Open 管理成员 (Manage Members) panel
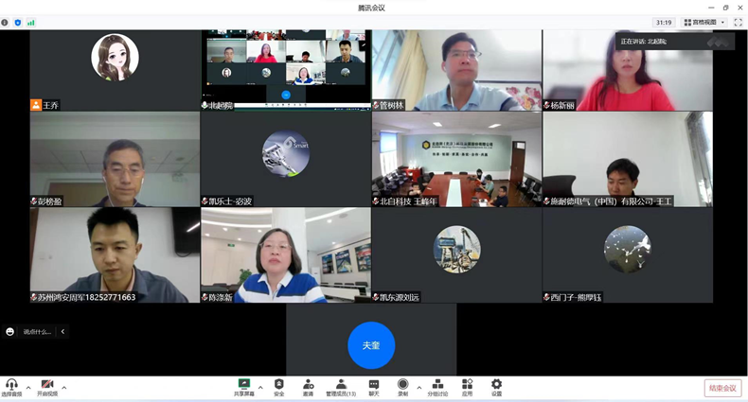The height and width of the screenshot is (402, 748). (x=341, y=387)
